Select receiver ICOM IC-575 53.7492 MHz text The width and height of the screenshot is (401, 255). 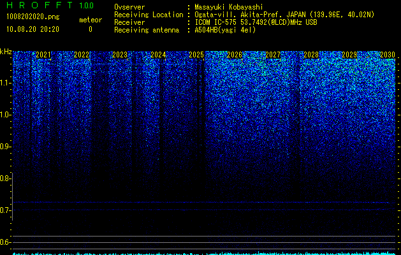click(256, 22)
